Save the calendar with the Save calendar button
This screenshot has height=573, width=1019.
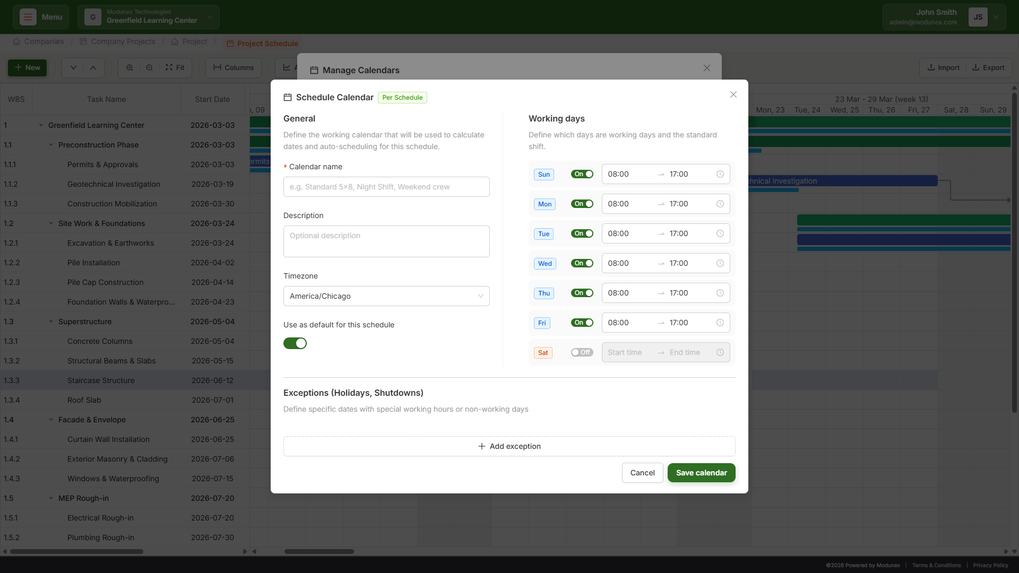point(701,473)
